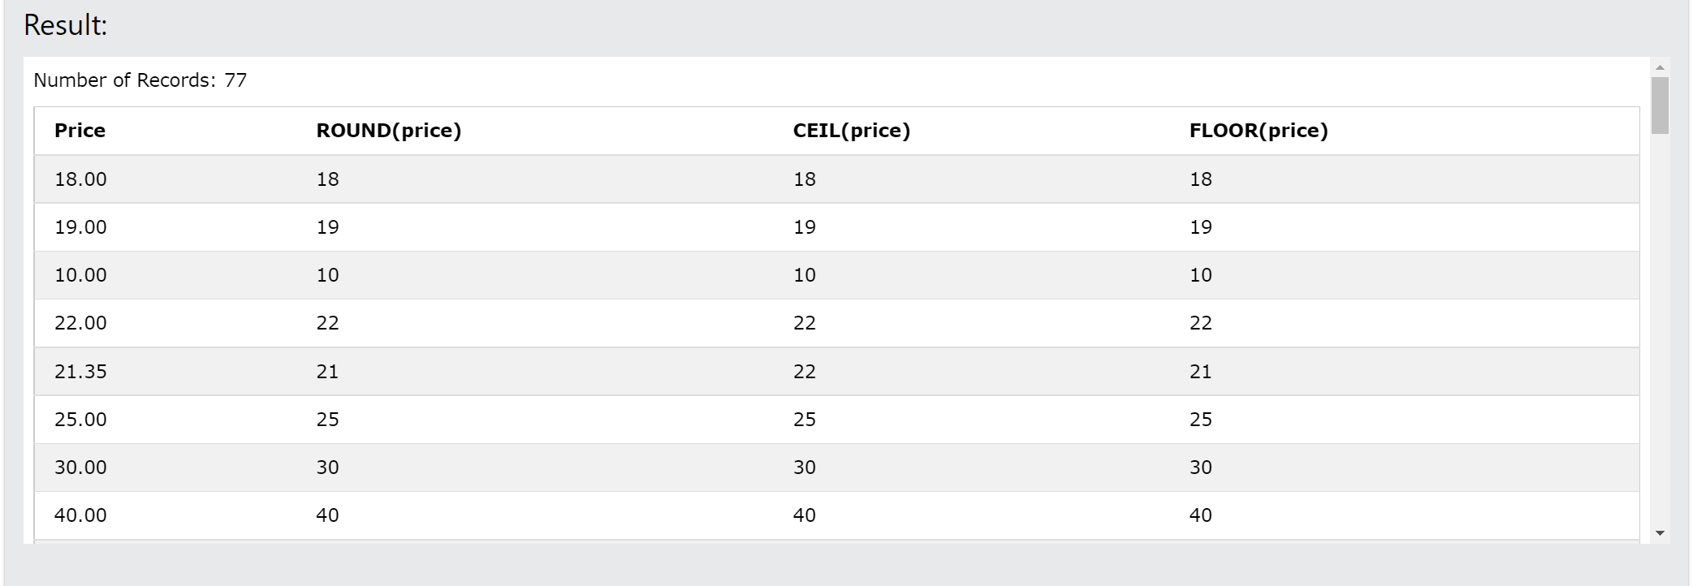Select the 21.35 price cell
The image size is (1693, 586).
[80, 372]
